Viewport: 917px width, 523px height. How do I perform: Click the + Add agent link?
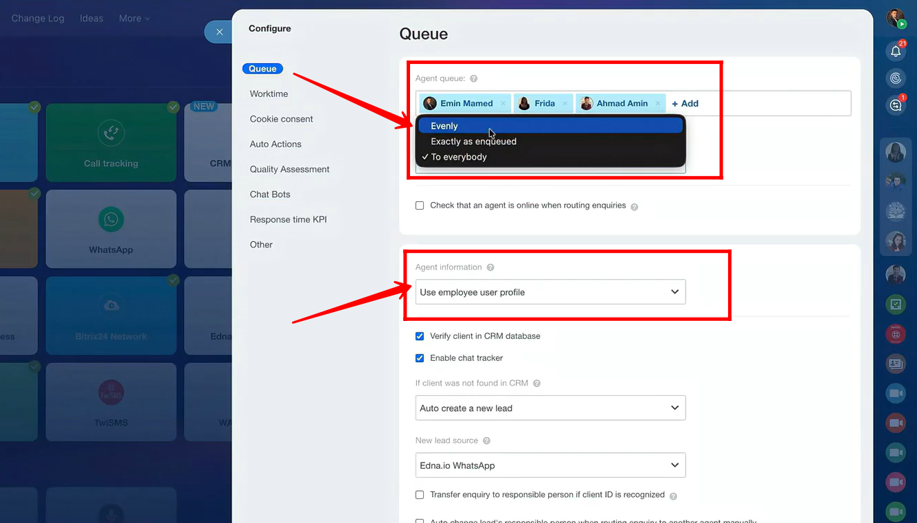point(685,104)
